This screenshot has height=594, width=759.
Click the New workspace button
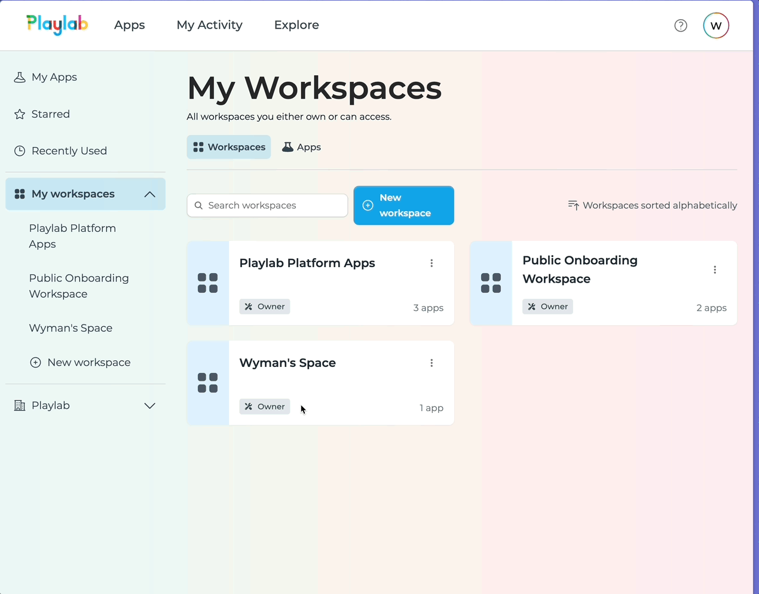(x=403, y=205)
